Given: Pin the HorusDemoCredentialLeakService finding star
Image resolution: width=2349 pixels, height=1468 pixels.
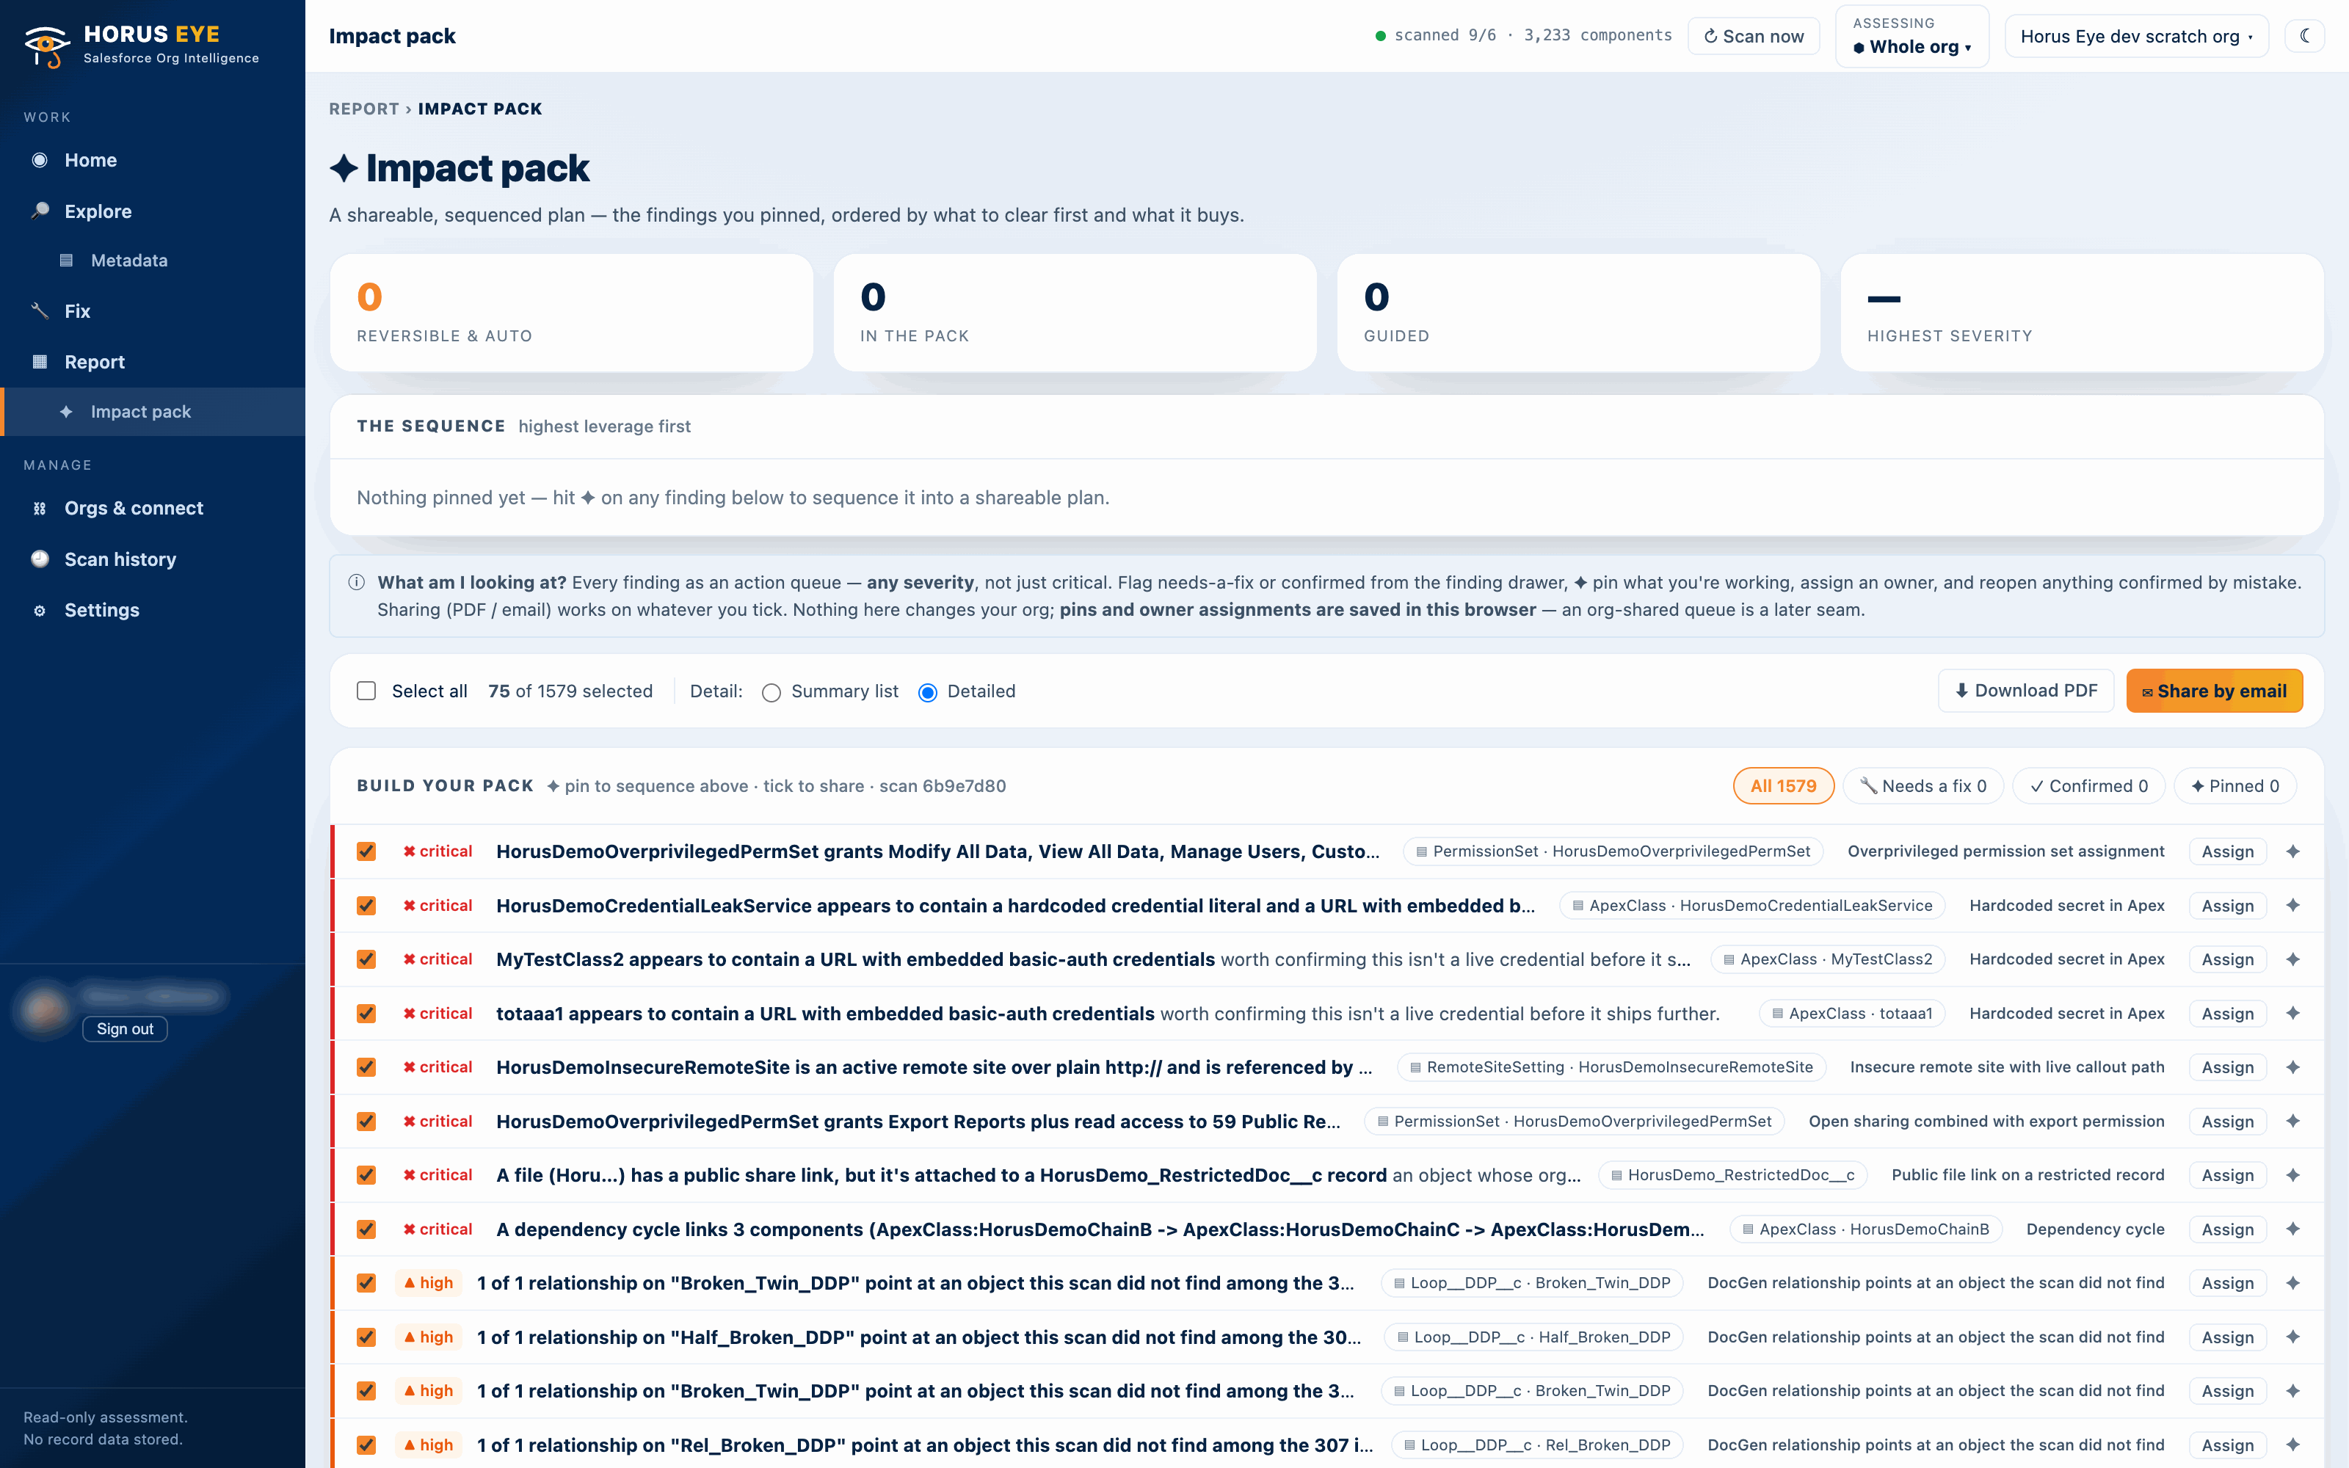Looking at the screenshot, I should [2292, 906].
